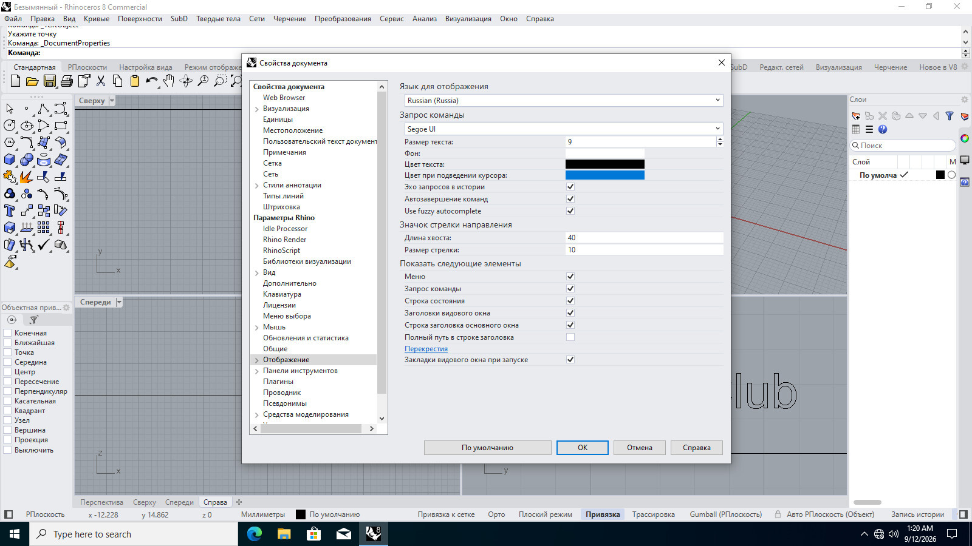The height and width of the screenshot is (546, 972).
Task: Enable full path in title bar checkbox
Action: tap(570, 337)
